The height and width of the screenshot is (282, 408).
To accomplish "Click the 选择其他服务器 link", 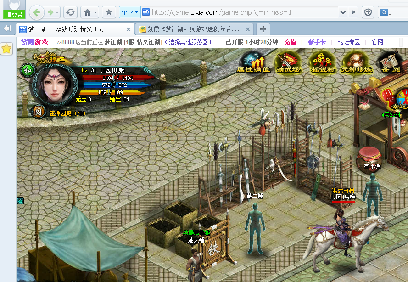I will click(x=188, y=42).
